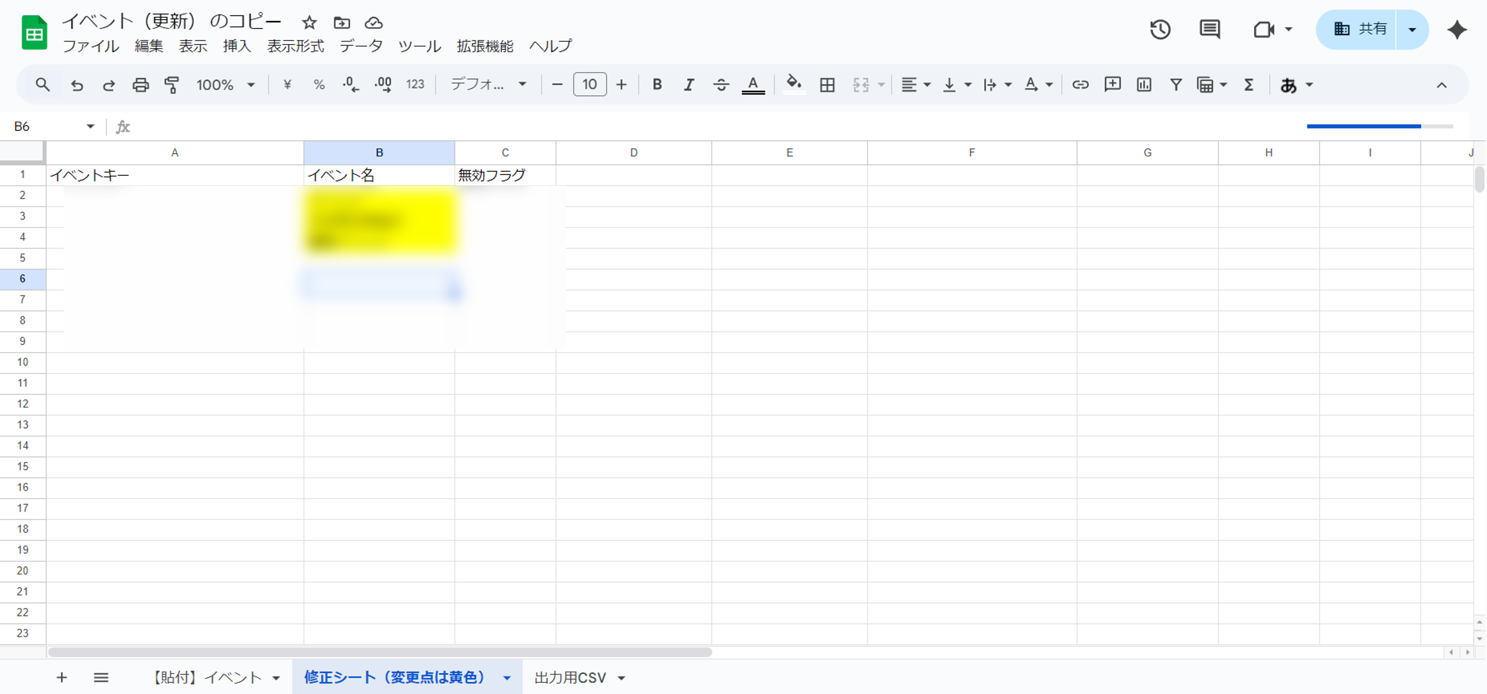The height and width of the screenshot is (694, 1487).
Task: Toggle italic formatting
Action: point(688,85)
